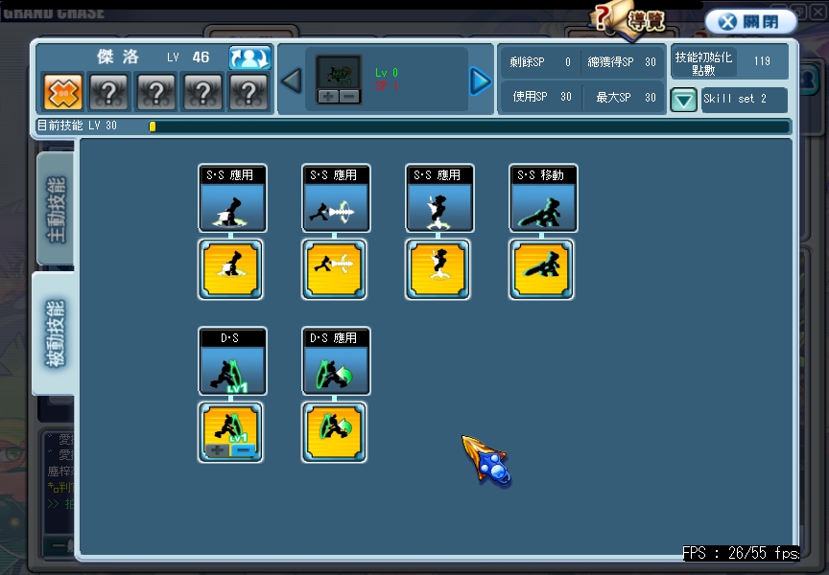Image resolution: width=829 pixels, height=575 pixels.
Task: Click the minus button under skill preview
Action: (x=349, y=96)
